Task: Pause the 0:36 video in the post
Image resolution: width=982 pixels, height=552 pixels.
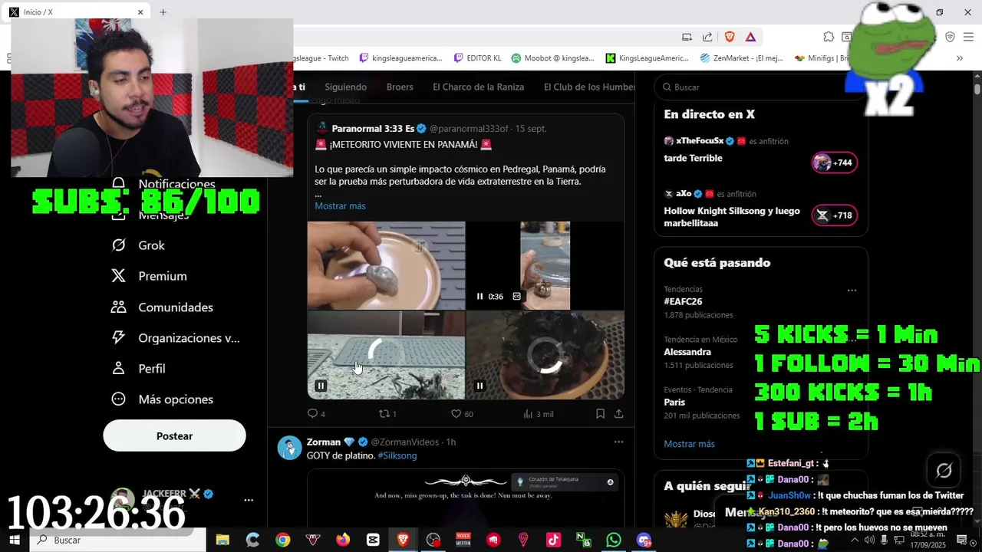Action: [x=480, y=296]
